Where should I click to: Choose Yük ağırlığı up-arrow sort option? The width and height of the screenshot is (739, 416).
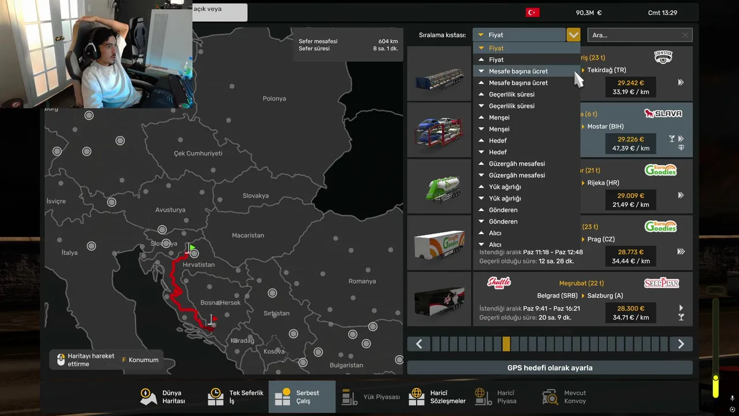(x=527, y=187)
